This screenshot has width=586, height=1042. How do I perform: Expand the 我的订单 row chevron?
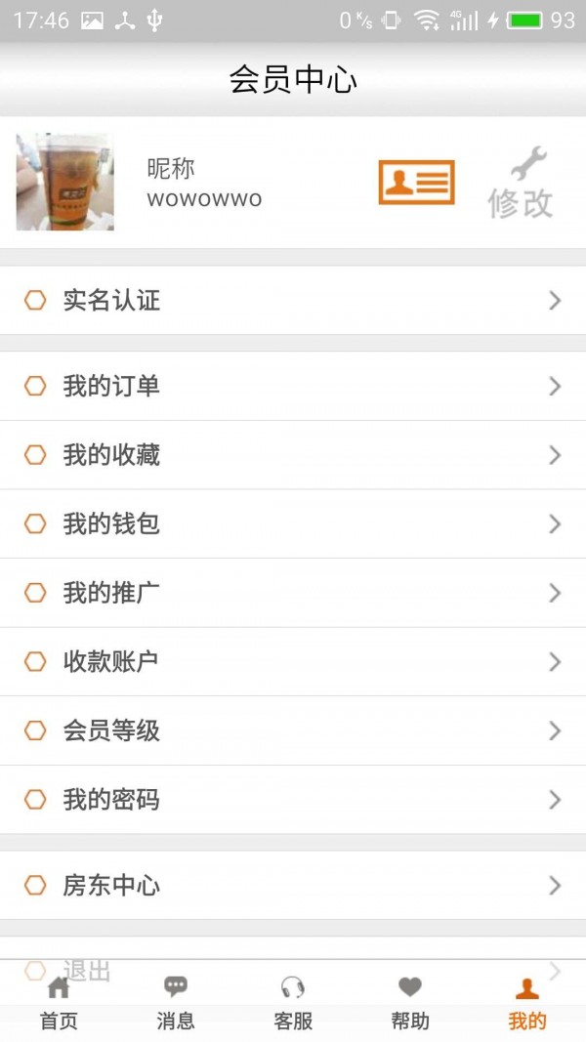(x=555, y=387)
